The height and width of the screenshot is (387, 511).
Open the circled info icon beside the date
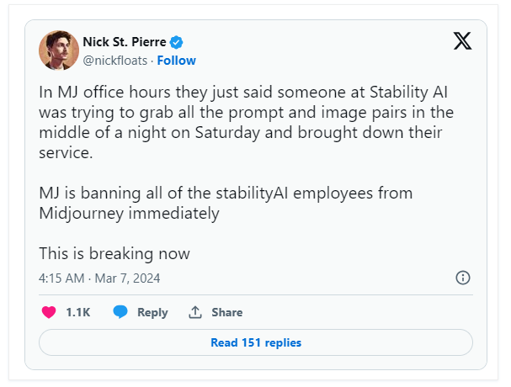pos(463,278)
